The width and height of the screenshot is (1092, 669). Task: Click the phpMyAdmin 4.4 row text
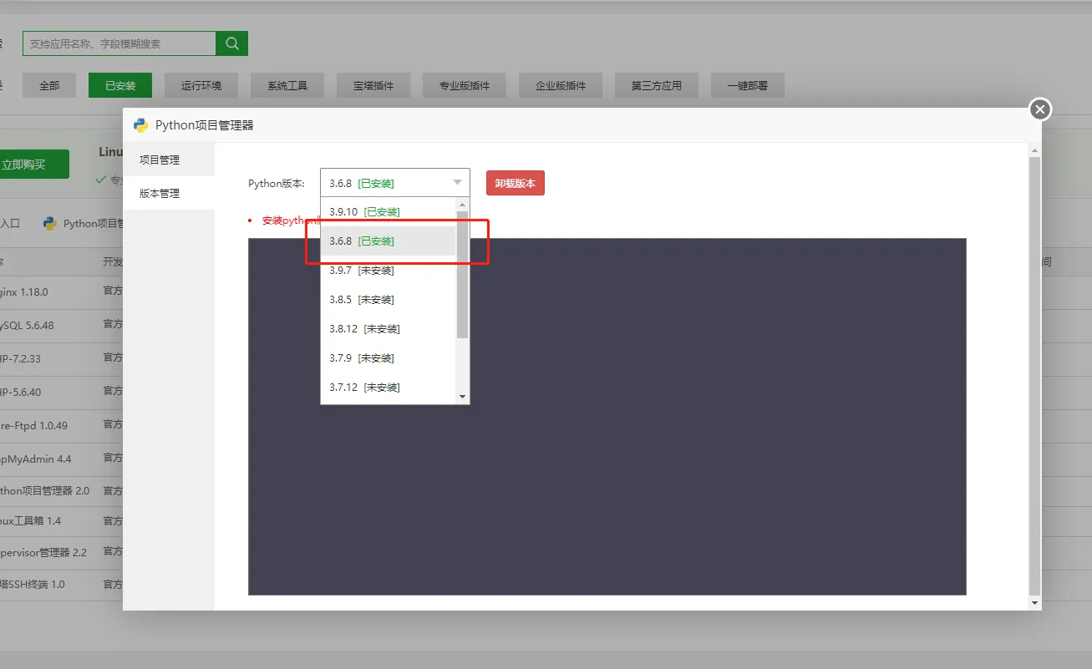pyautogui.click(x=36, y=459)
